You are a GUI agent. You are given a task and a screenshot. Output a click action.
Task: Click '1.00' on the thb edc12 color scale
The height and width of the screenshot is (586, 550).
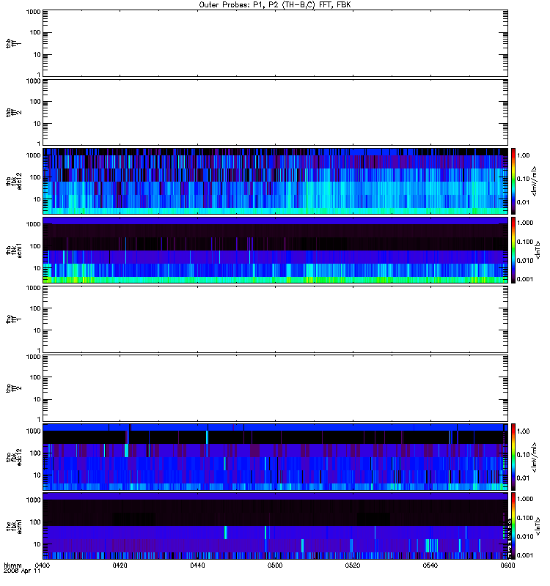(x=523, y=155)
